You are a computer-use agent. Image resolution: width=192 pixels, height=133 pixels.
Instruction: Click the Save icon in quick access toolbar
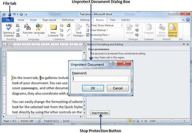tap(10, 15)
